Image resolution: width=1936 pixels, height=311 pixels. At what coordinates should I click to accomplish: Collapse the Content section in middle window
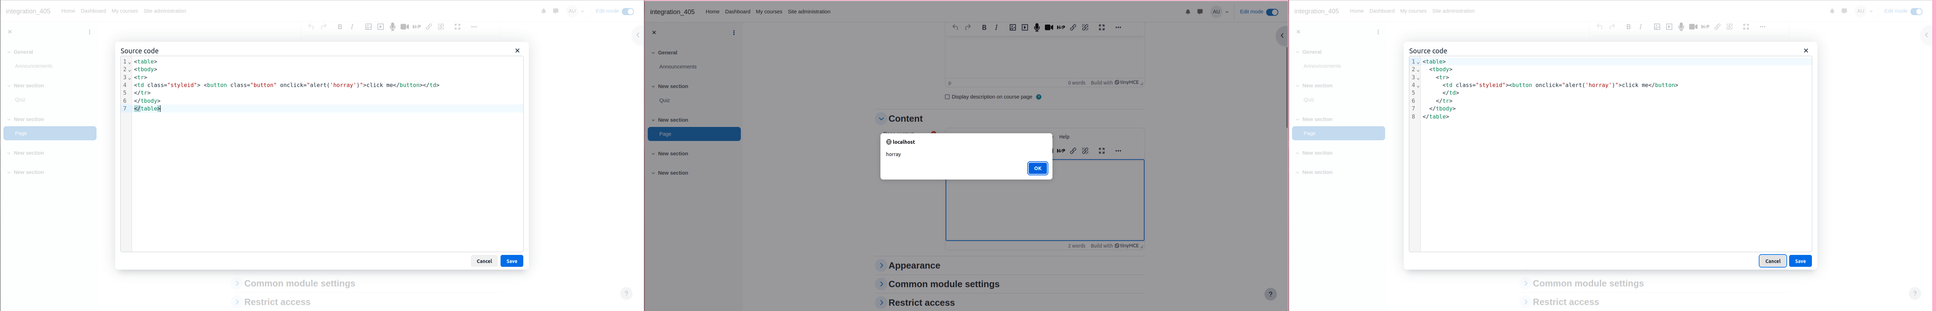(881, 118)
